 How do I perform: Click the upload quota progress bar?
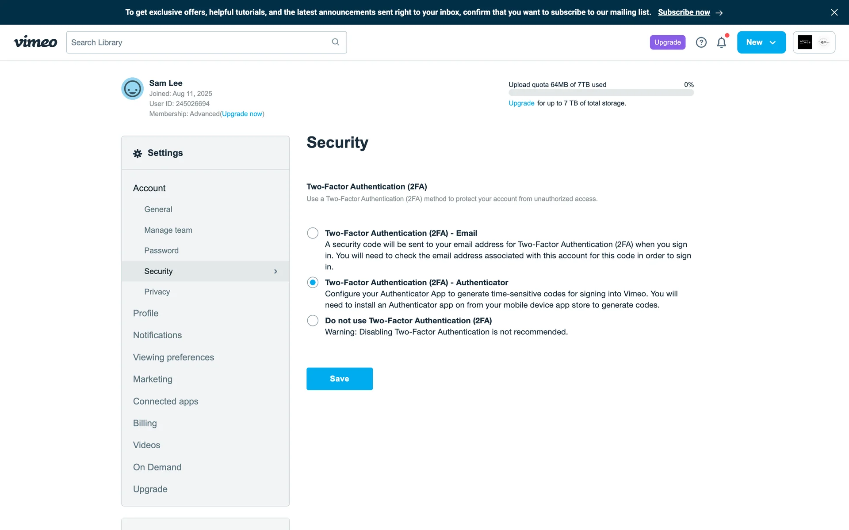coord(600,93)
